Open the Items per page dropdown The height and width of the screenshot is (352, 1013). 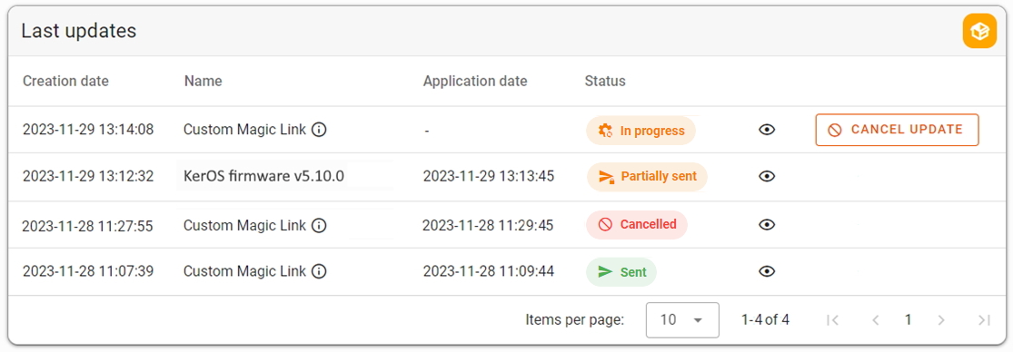(x=682, y=319)
